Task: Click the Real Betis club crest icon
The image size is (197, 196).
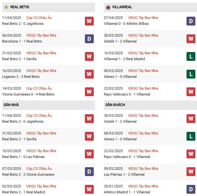Action: pyautogui.click(x=6, y=7)
